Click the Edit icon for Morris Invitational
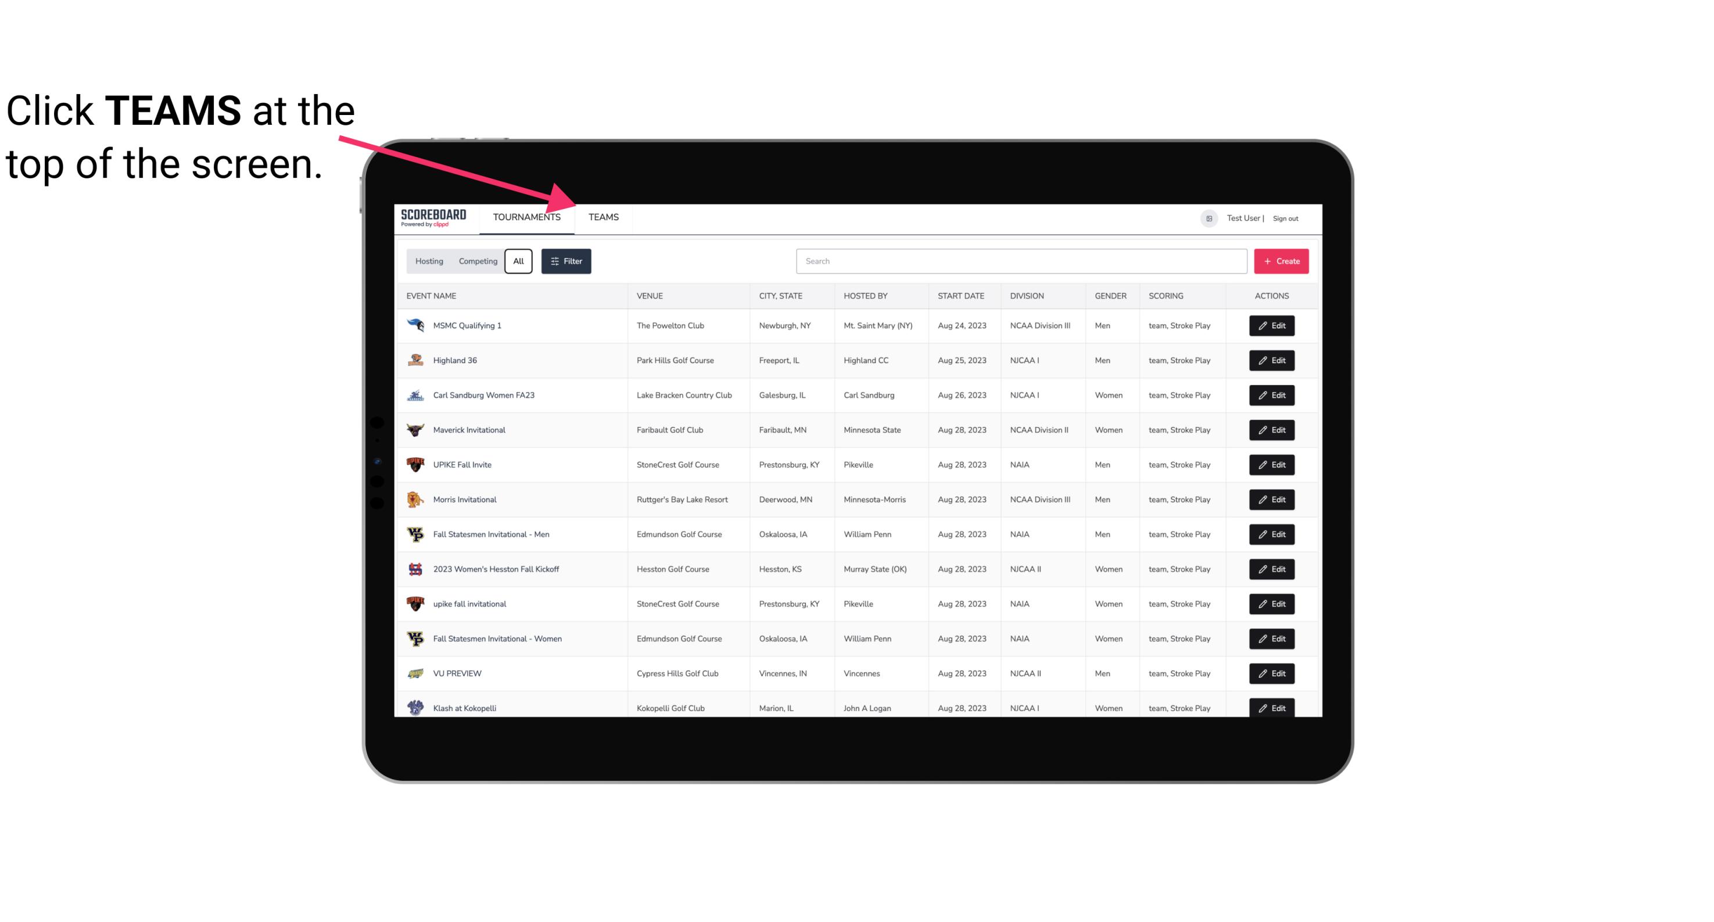The image size is (1714, 922). (x=1271, y=500)
